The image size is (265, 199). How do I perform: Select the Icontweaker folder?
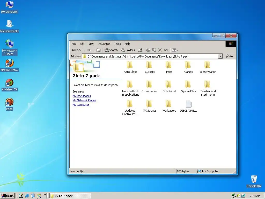click(208, 67)
